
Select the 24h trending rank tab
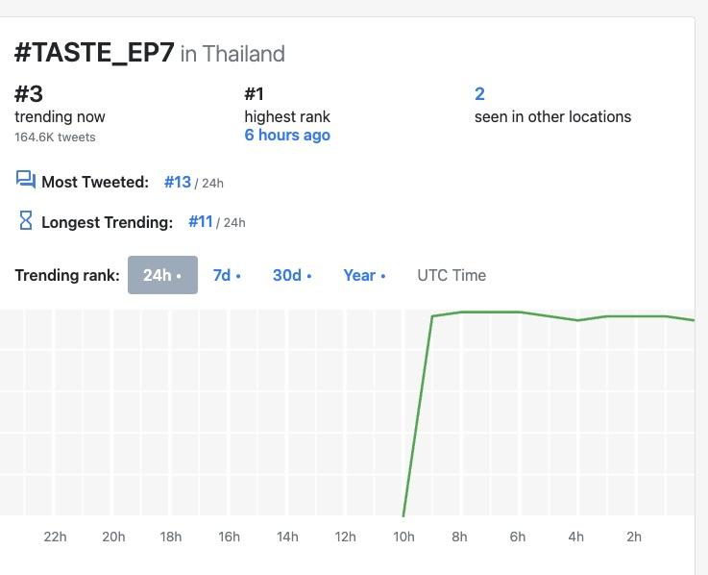pos(162,275)
